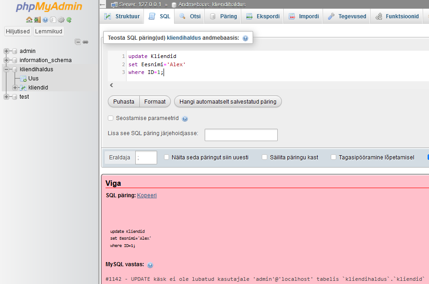Click the log out door icon

[37, 20]
